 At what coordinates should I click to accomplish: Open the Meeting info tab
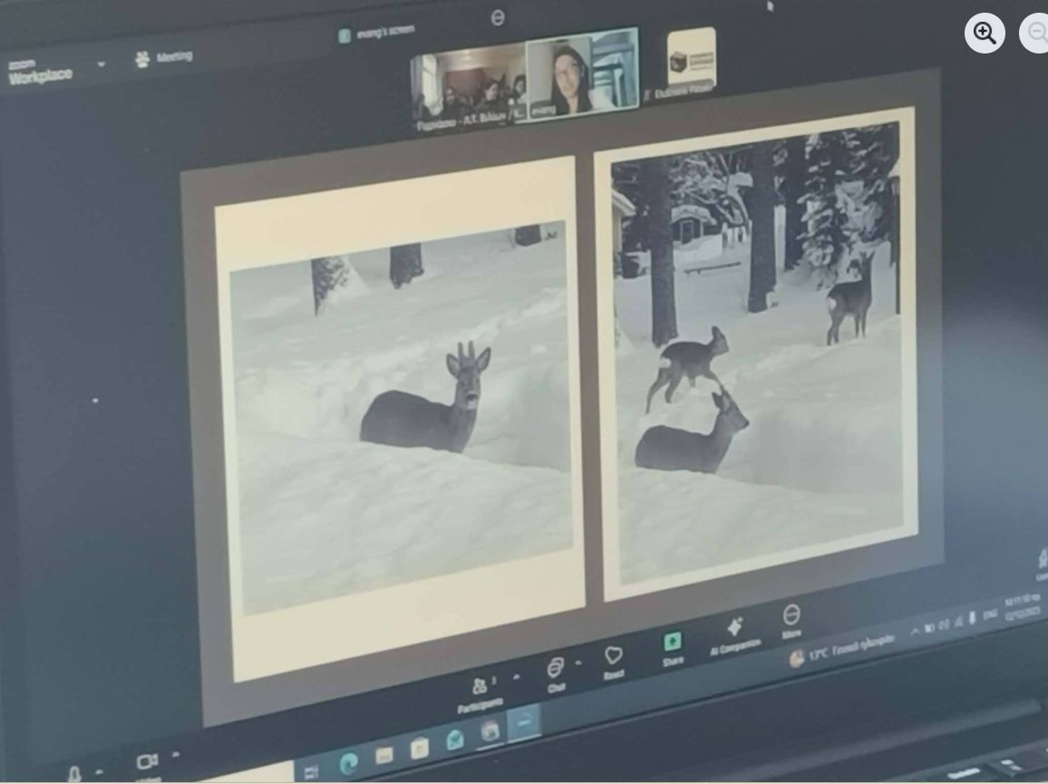click(164, 58)
